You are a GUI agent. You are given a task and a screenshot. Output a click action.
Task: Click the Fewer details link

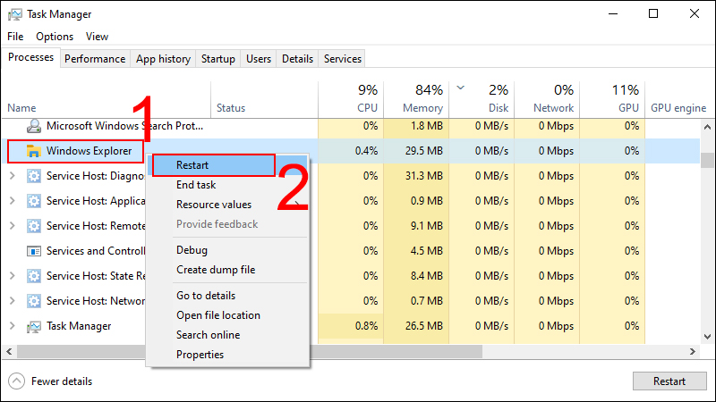click(62, 381)
